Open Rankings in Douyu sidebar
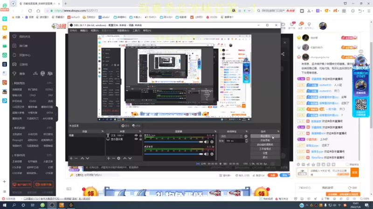Image resolution: width=373 pixels, height=209 pixels. click(x=23, y=46)
